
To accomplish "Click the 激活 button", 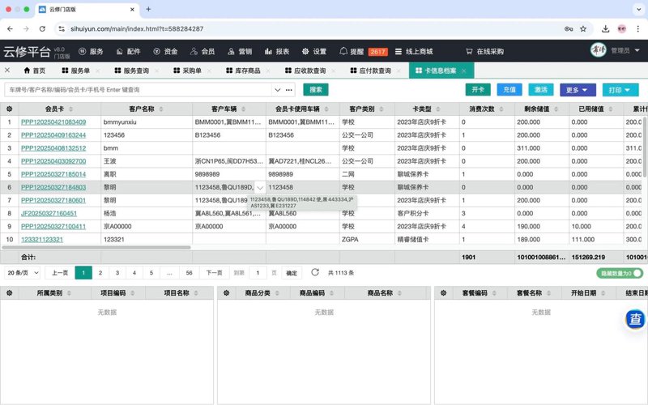I will (x=541, y=89).
